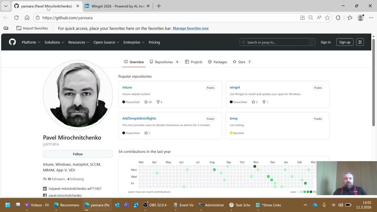Switch to the Packages tab
Screen dimensions: 377x212
(217, 62)
